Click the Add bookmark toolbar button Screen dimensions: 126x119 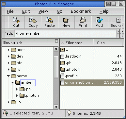(x=100, y=22)
